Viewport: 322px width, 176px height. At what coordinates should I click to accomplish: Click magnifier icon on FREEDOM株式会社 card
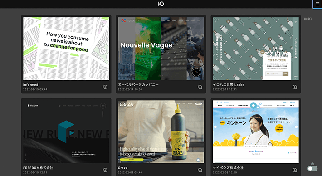point(105,170)
